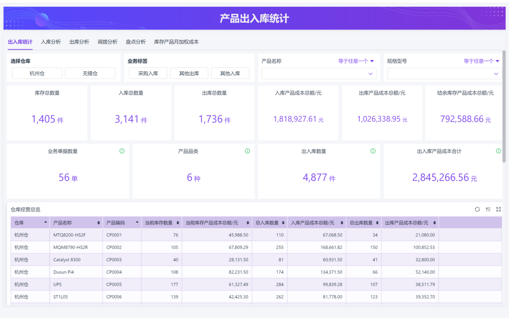509x318 pixels.
Task: Change 产品名称 condition 等于任意一个
Action: pos(356,61)
